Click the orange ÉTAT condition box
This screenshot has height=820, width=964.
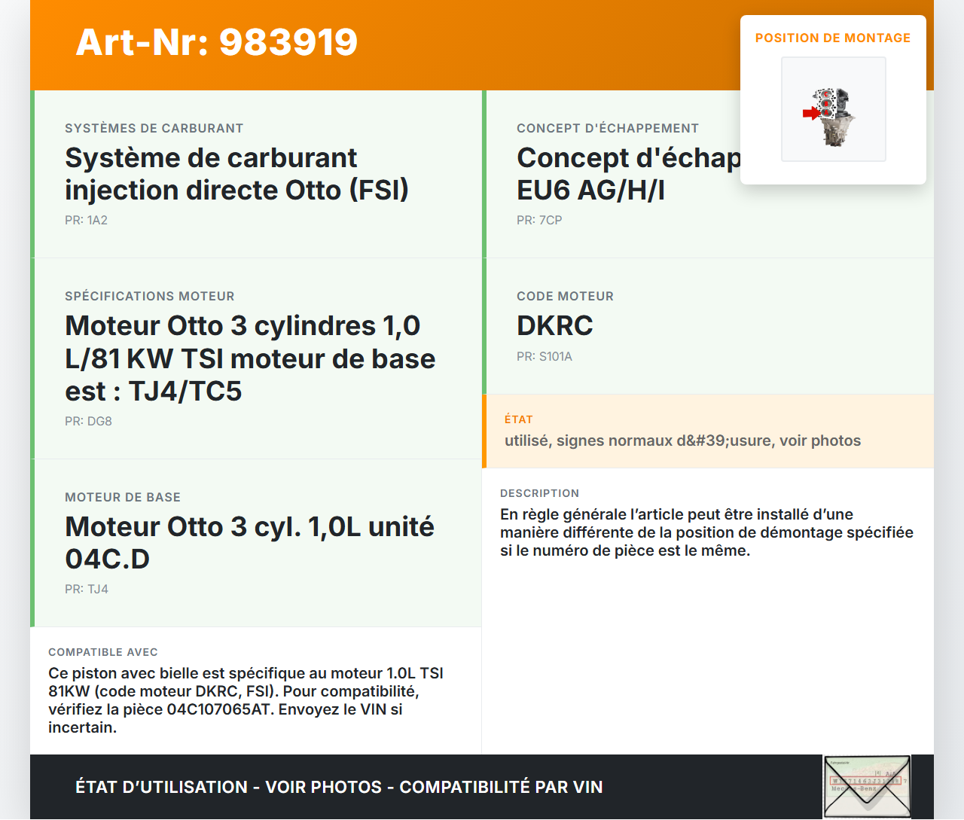click(708, 431)
